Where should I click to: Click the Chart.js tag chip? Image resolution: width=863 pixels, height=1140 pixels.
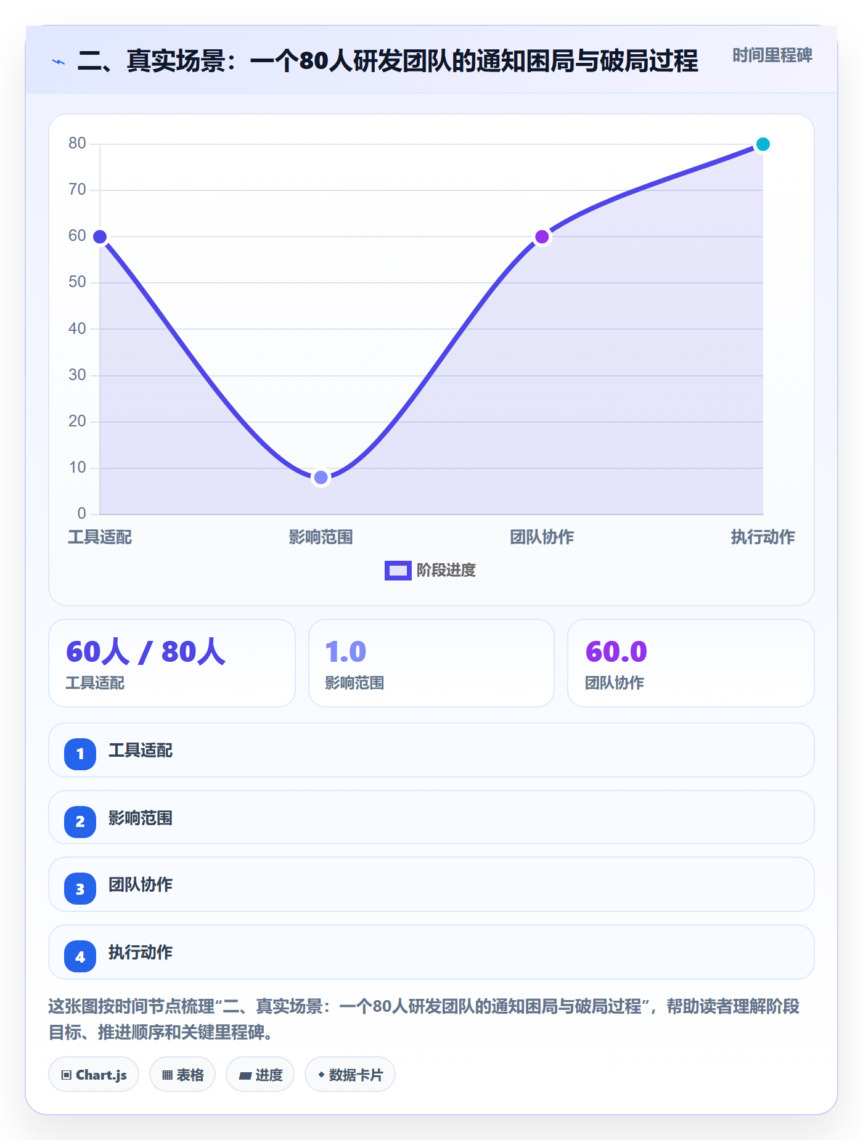tap(94, 1075)
